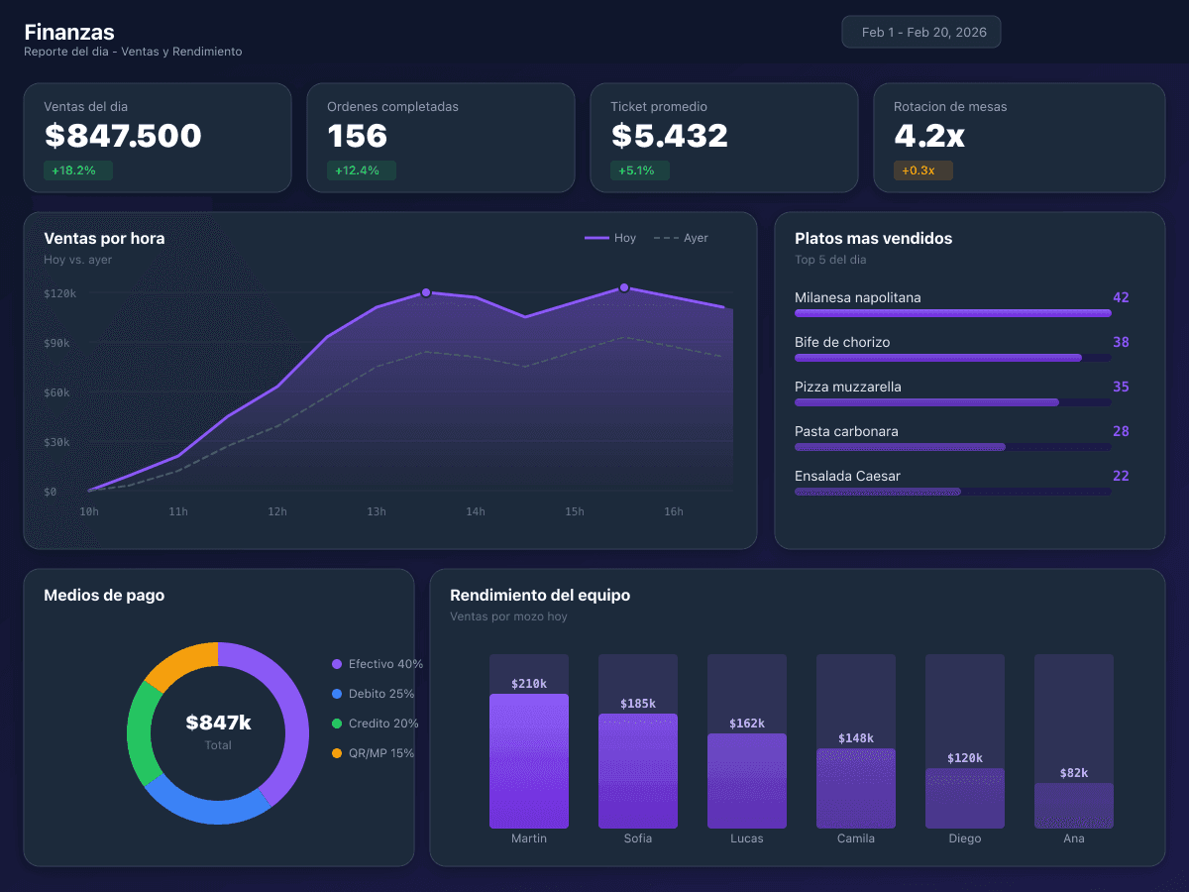Toggle the "Hoy" line in the chart legend

610,238
